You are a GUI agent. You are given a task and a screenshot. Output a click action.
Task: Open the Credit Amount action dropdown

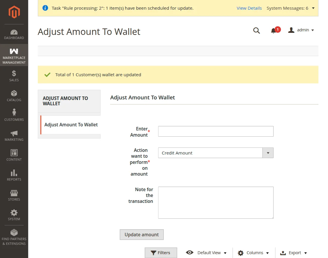pos(268,153)
